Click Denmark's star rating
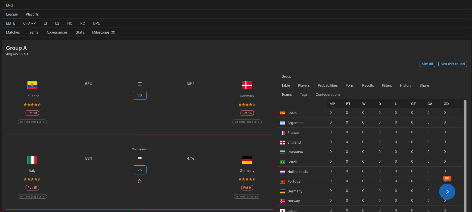 (x=247, y=104)
